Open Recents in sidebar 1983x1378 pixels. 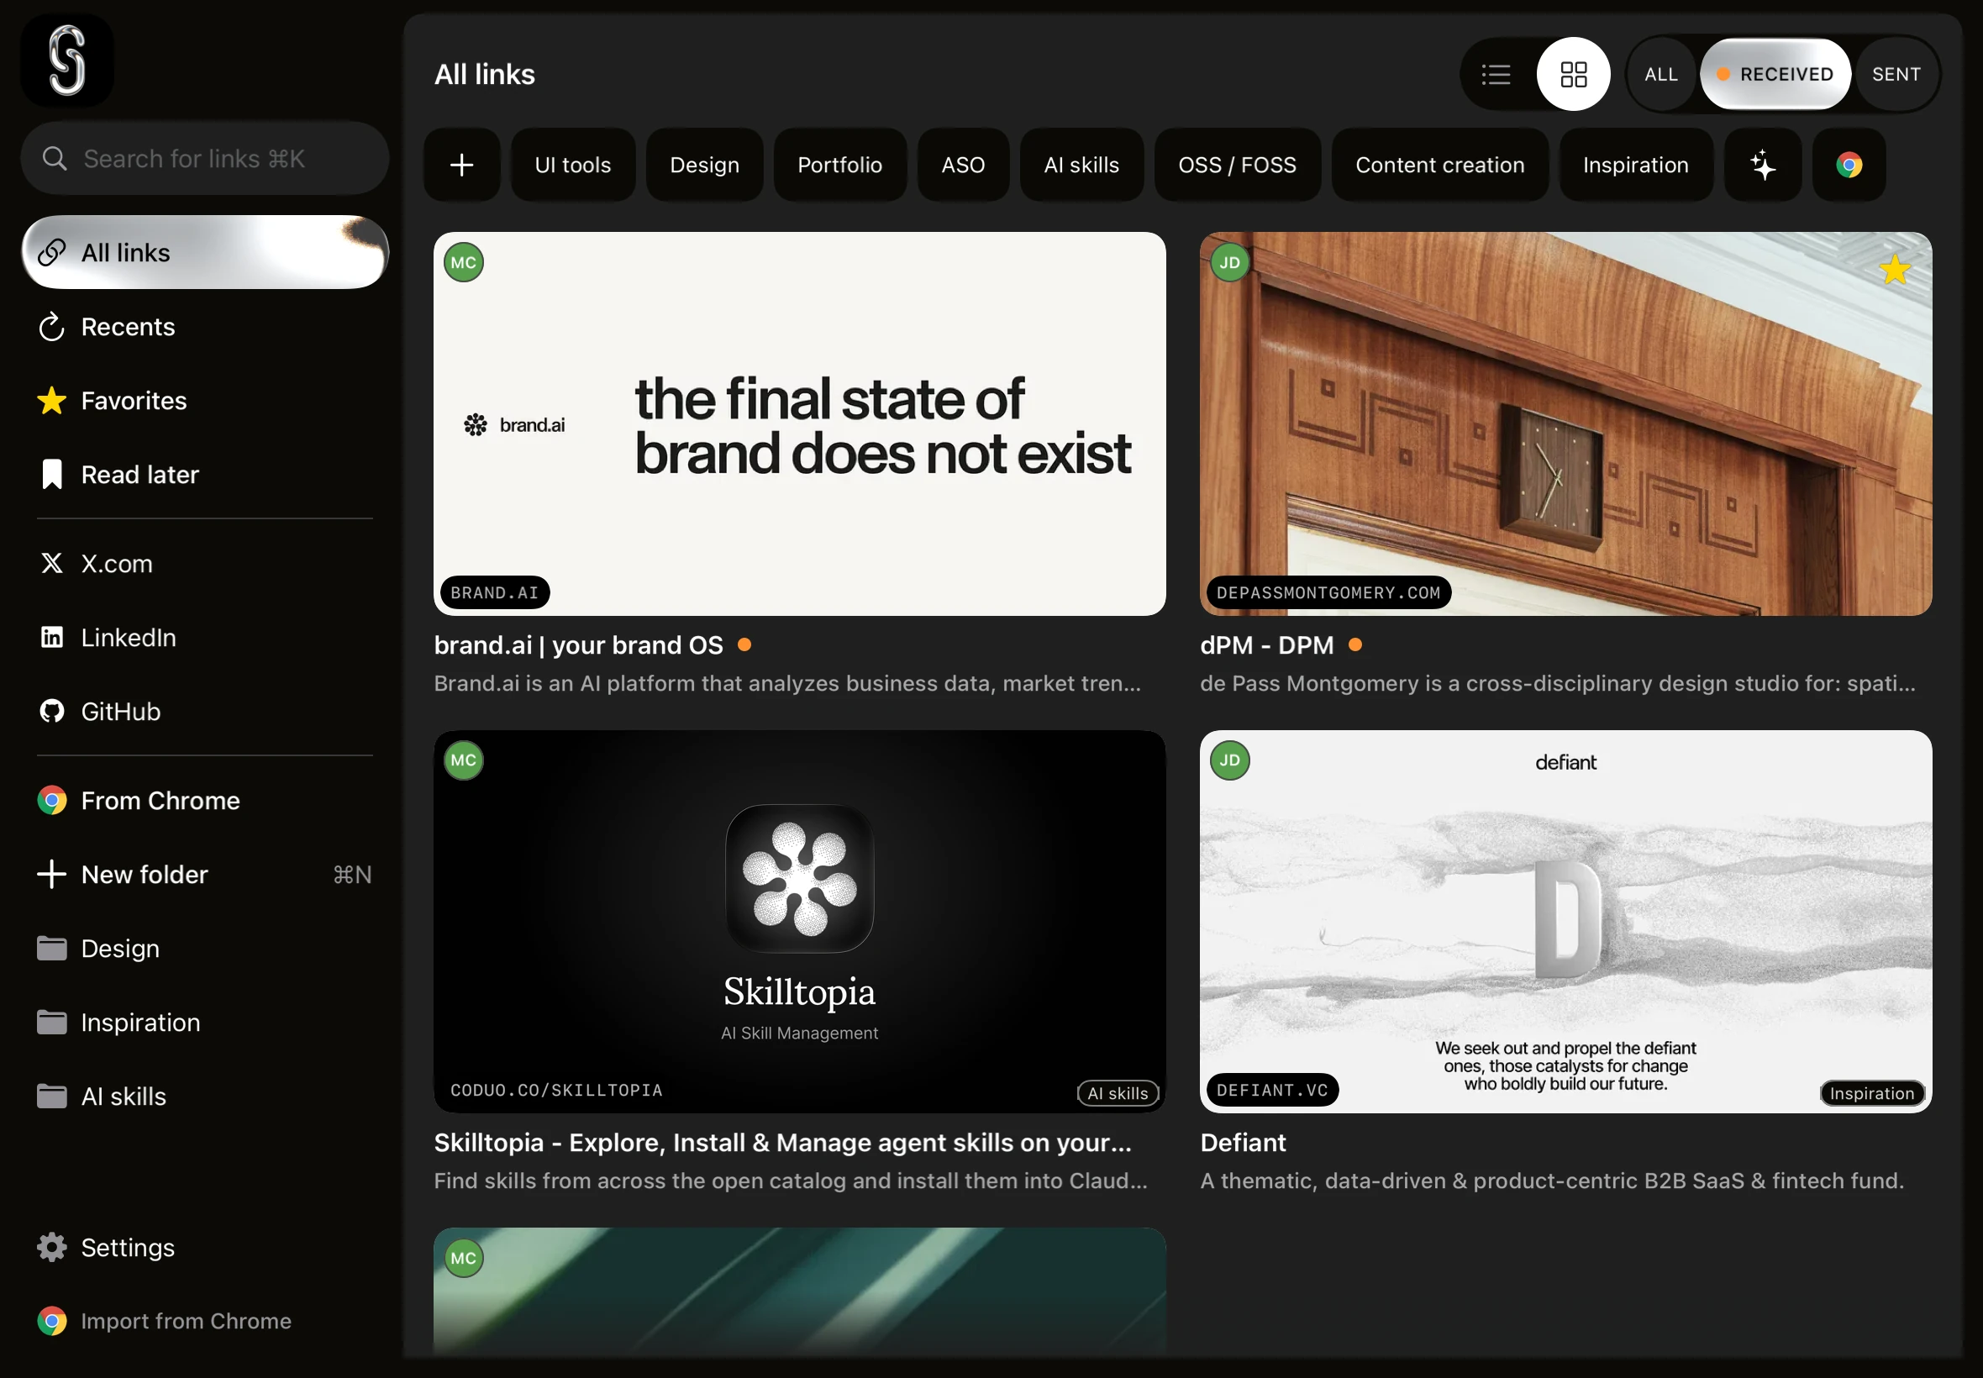pos(205,326)
